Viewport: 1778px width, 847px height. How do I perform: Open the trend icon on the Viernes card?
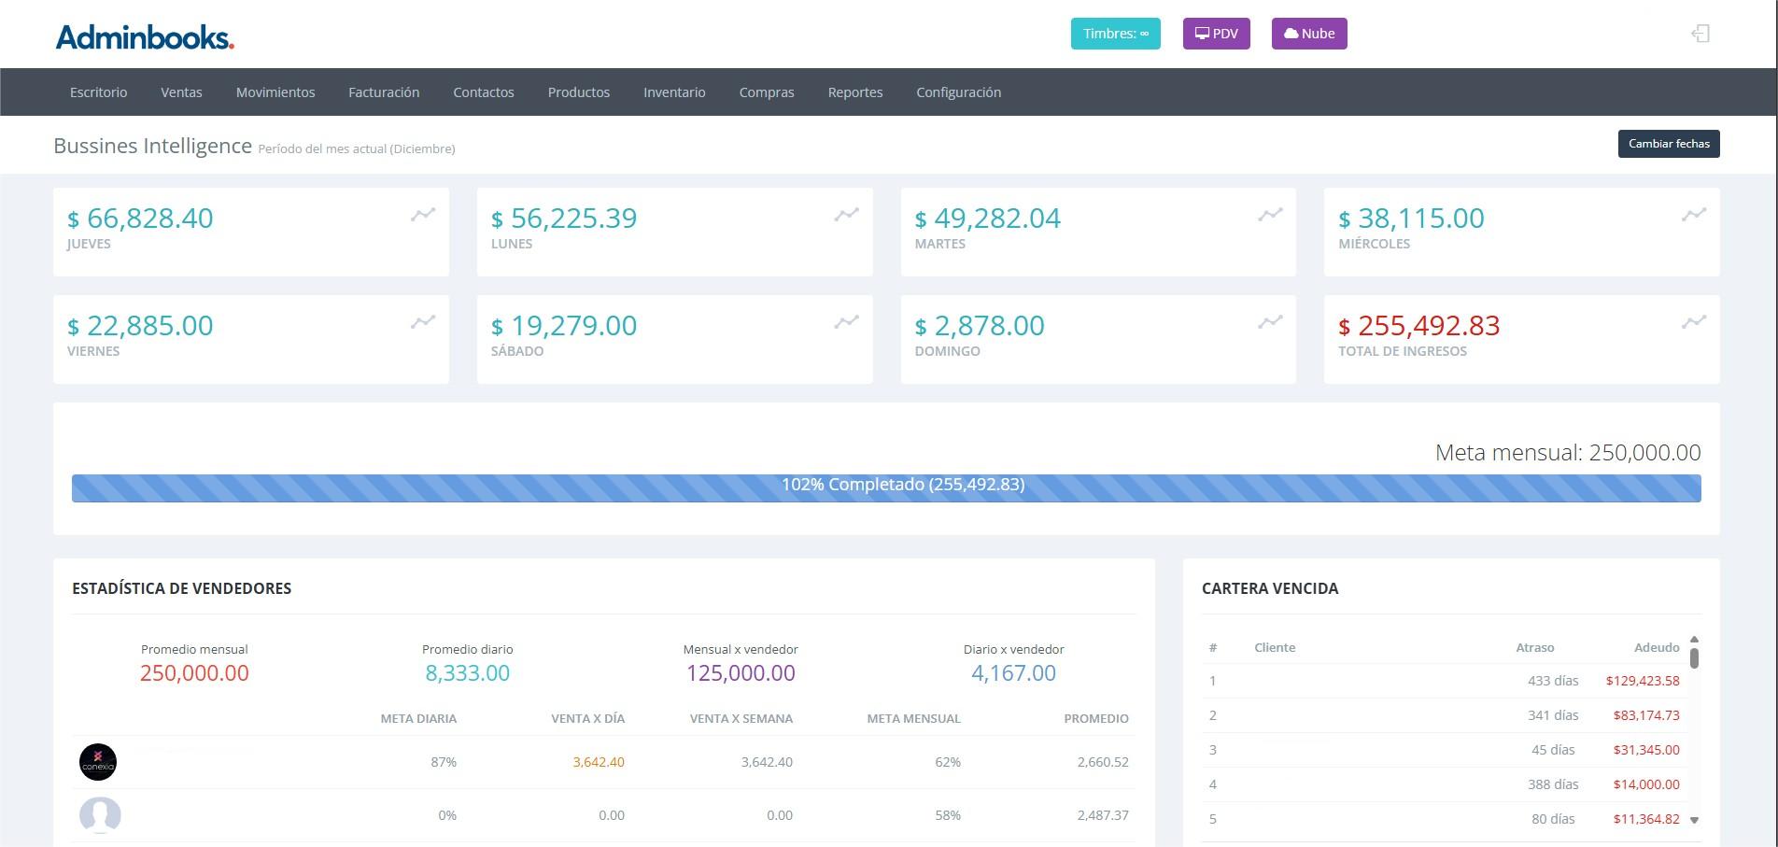tap(423, 322)
